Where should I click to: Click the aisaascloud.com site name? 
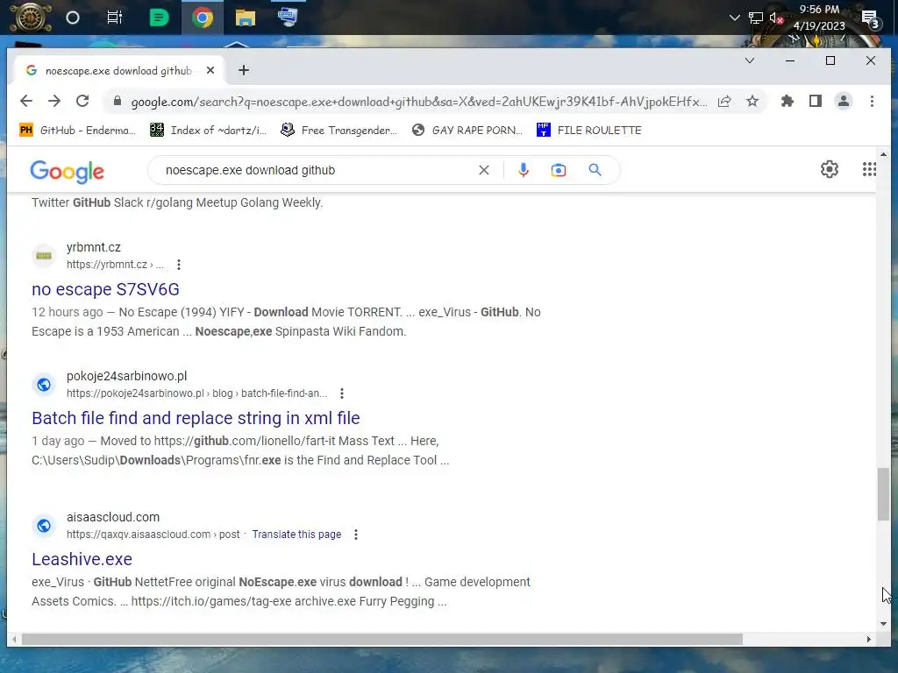113,517
